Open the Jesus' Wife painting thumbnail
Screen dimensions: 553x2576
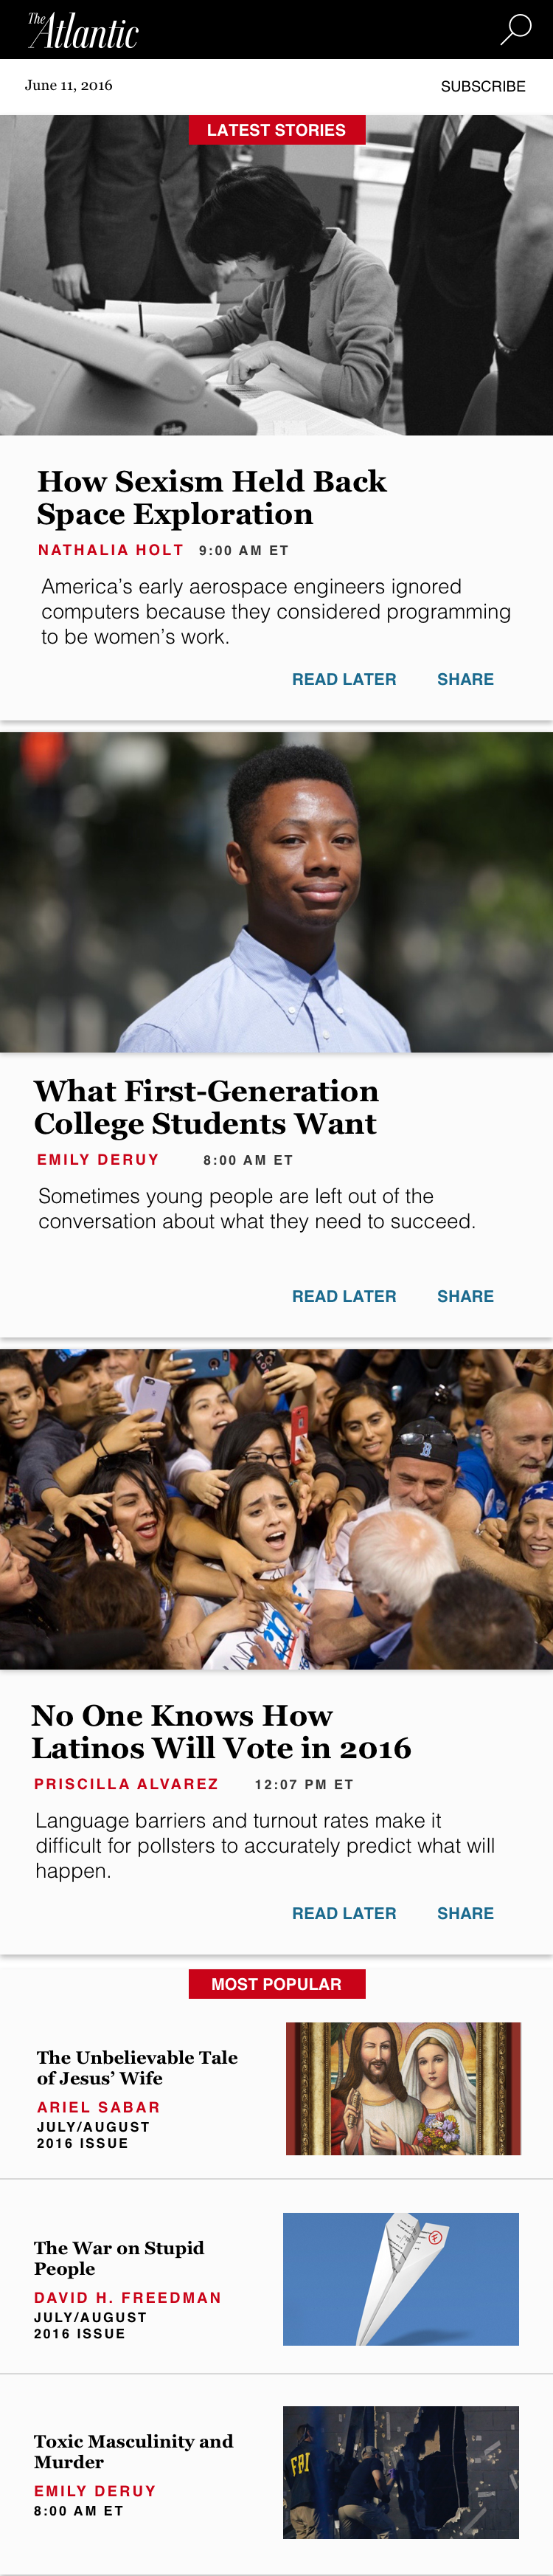tap(403, 2089)
